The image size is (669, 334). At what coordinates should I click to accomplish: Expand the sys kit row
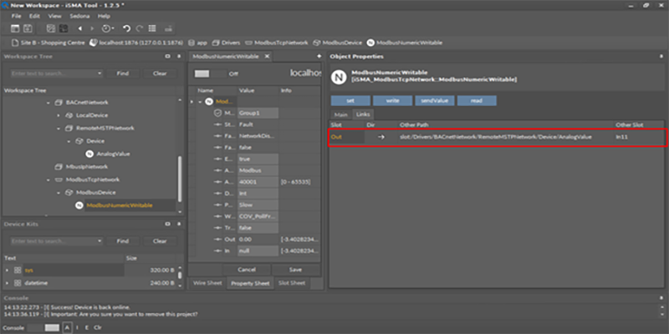[8, 270]
